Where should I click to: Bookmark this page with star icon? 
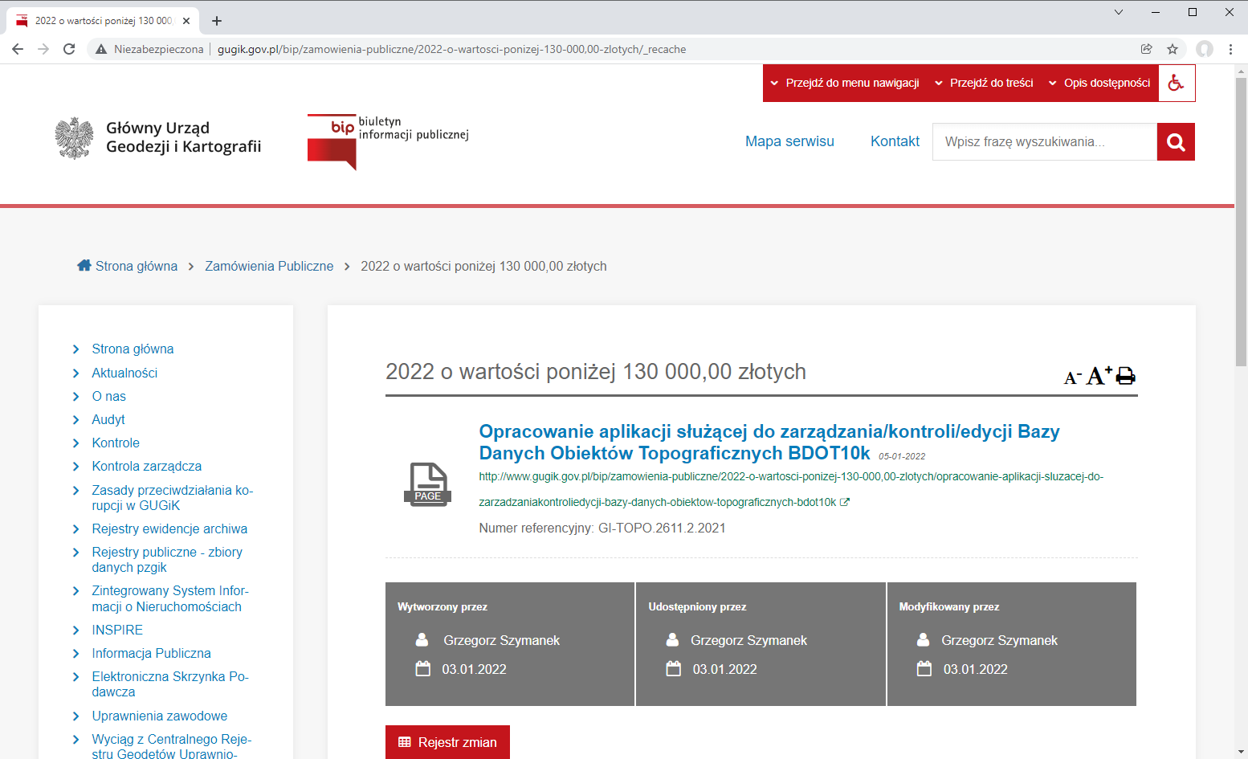tap(1173, 49)
